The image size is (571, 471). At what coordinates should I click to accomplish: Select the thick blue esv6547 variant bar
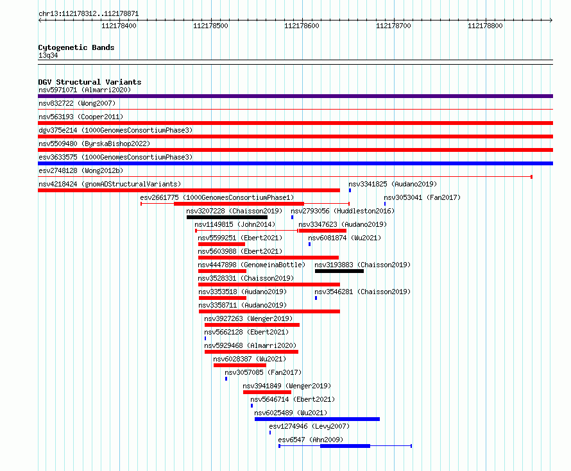point(345,446)
